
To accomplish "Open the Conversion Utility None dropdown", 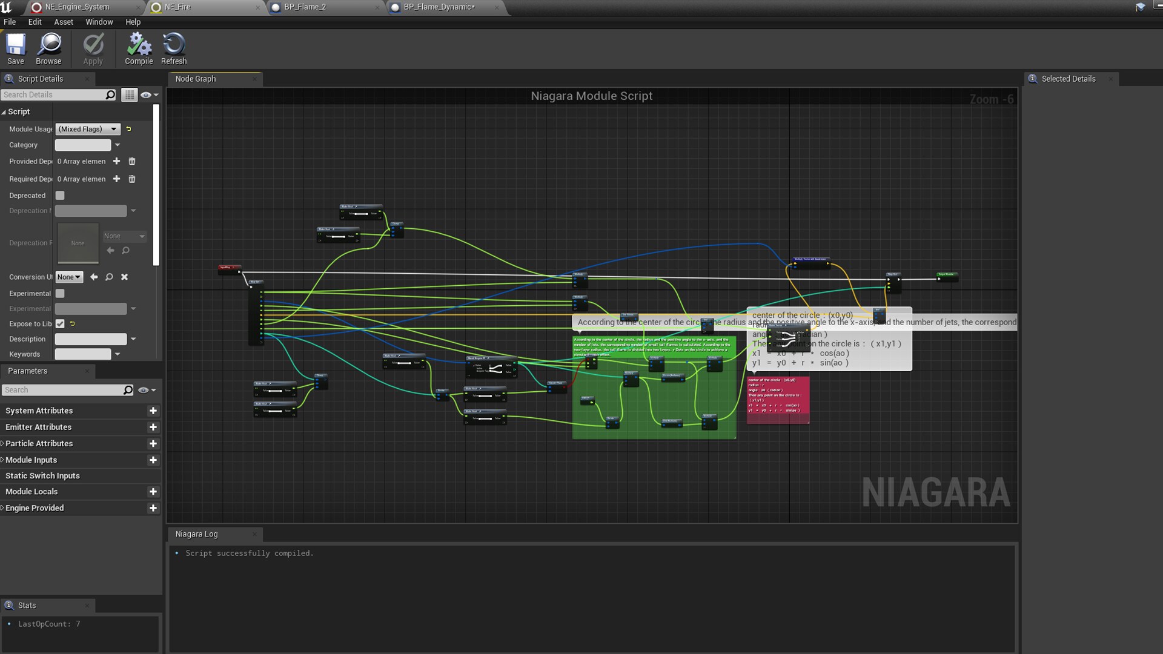I will click(68, 277).
